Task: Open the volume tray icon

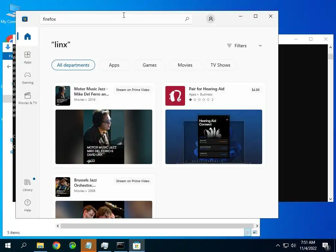Action: 293,245
